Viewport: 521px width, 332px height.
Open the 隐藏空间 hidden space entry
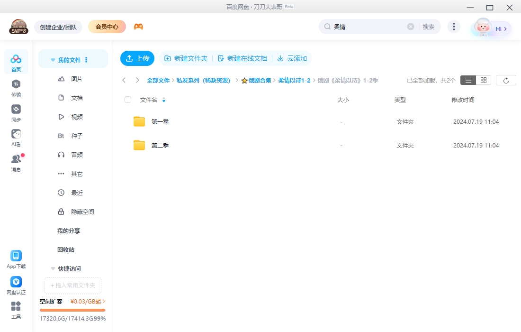pyautogui.click(x=83, y=212)
